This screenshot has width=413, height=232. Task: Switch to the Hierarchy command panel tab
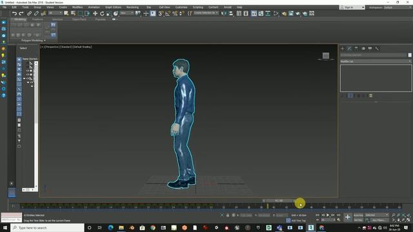click(x=356, y=49)
